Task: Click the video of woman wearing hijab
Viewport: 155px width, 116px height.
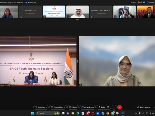Action: point(117,61)
